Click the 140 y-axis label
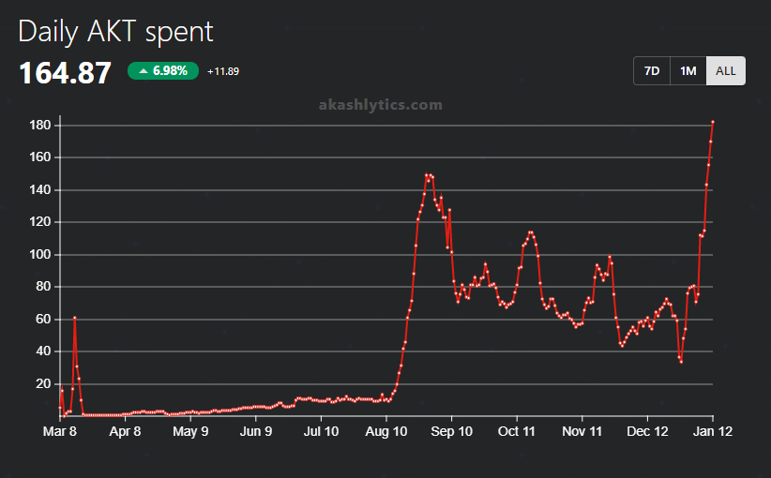This screenshot has width=771, height=478. (x=40, y=189)
